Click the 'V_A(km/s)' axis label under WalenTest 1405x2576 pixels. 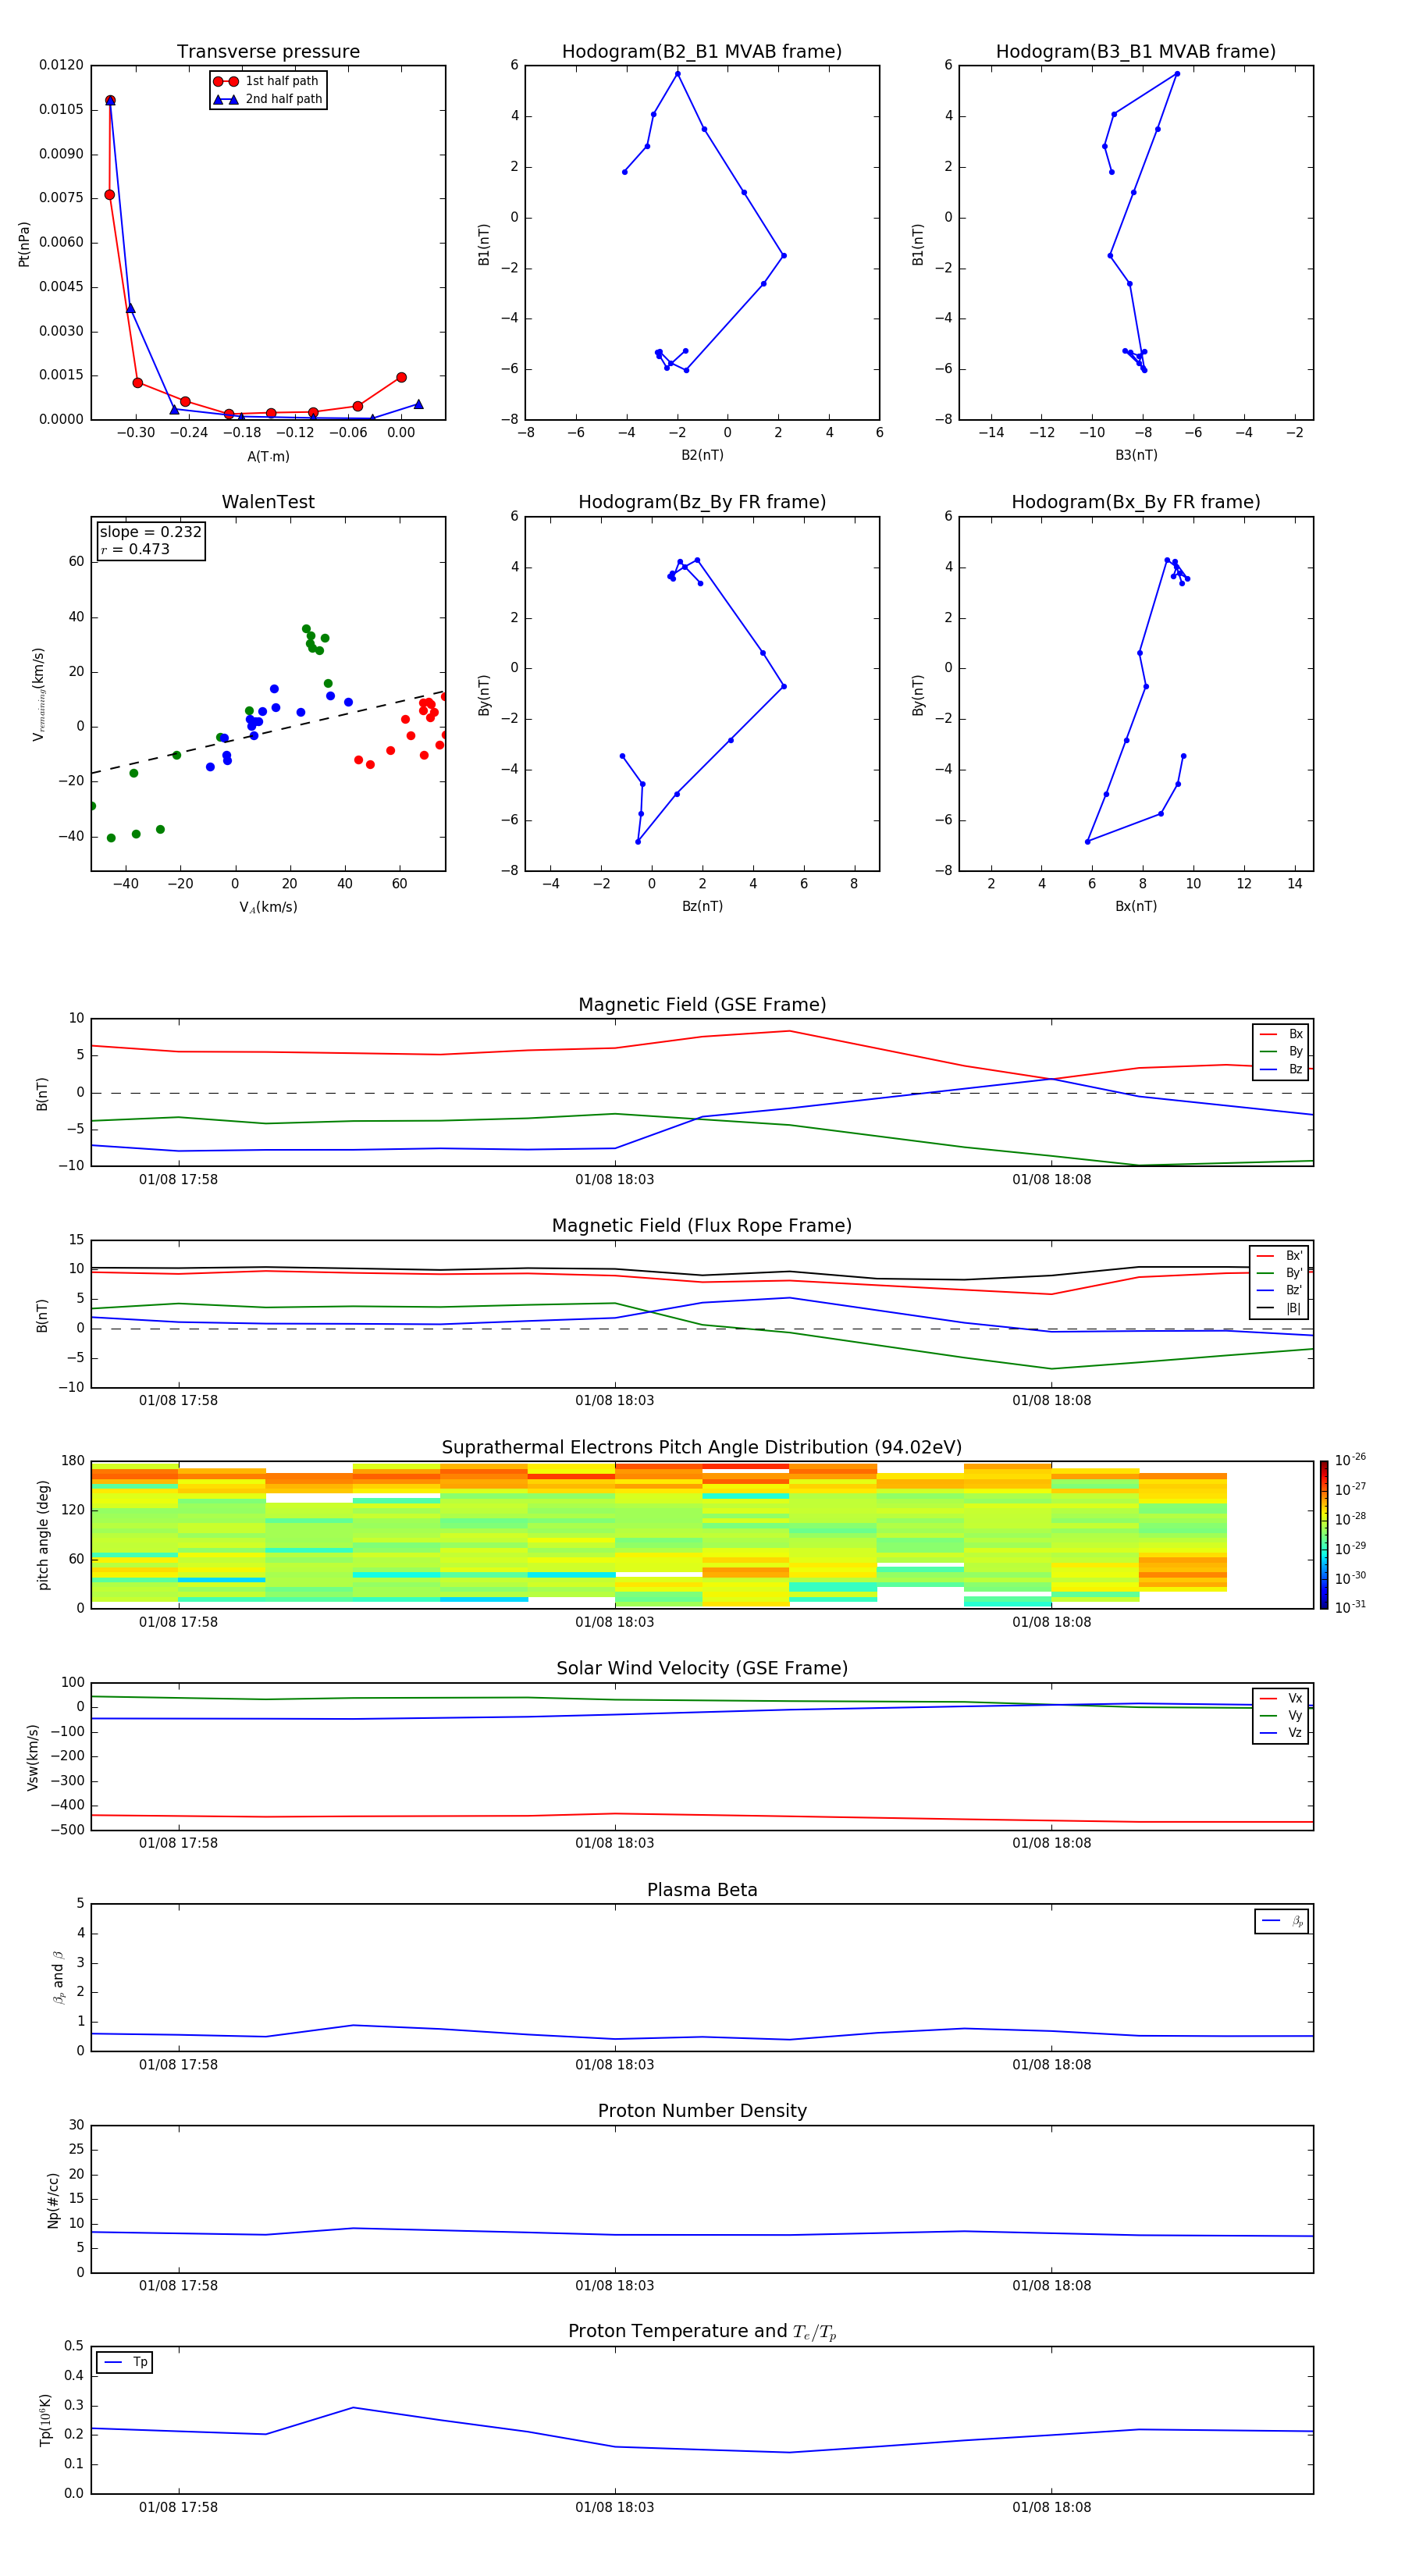tap(268, 907)
